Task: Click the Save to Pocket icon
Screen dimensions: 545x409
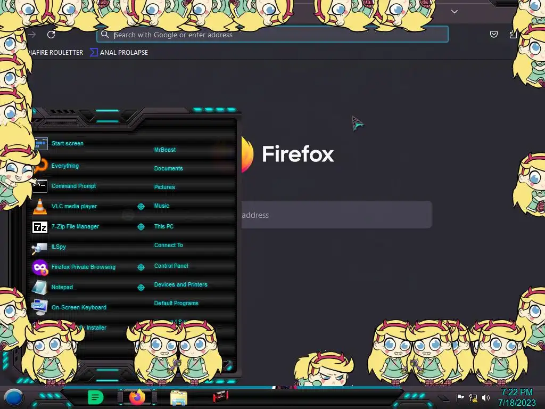Action: [x=493, y=34]
